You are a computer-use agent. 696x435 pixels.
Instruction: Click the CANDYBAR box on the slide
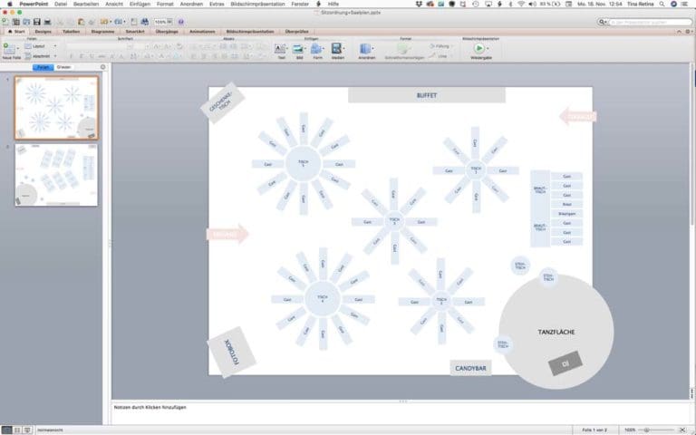pyautogui.click(x=470, y=369)
